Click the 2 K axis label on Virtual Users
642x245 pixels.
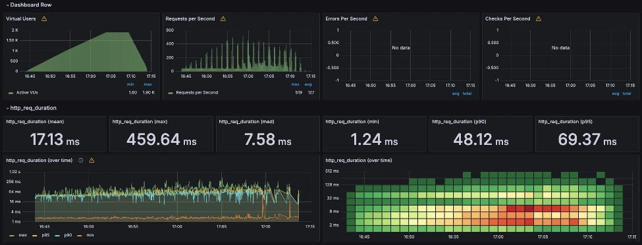pos(14,30)
